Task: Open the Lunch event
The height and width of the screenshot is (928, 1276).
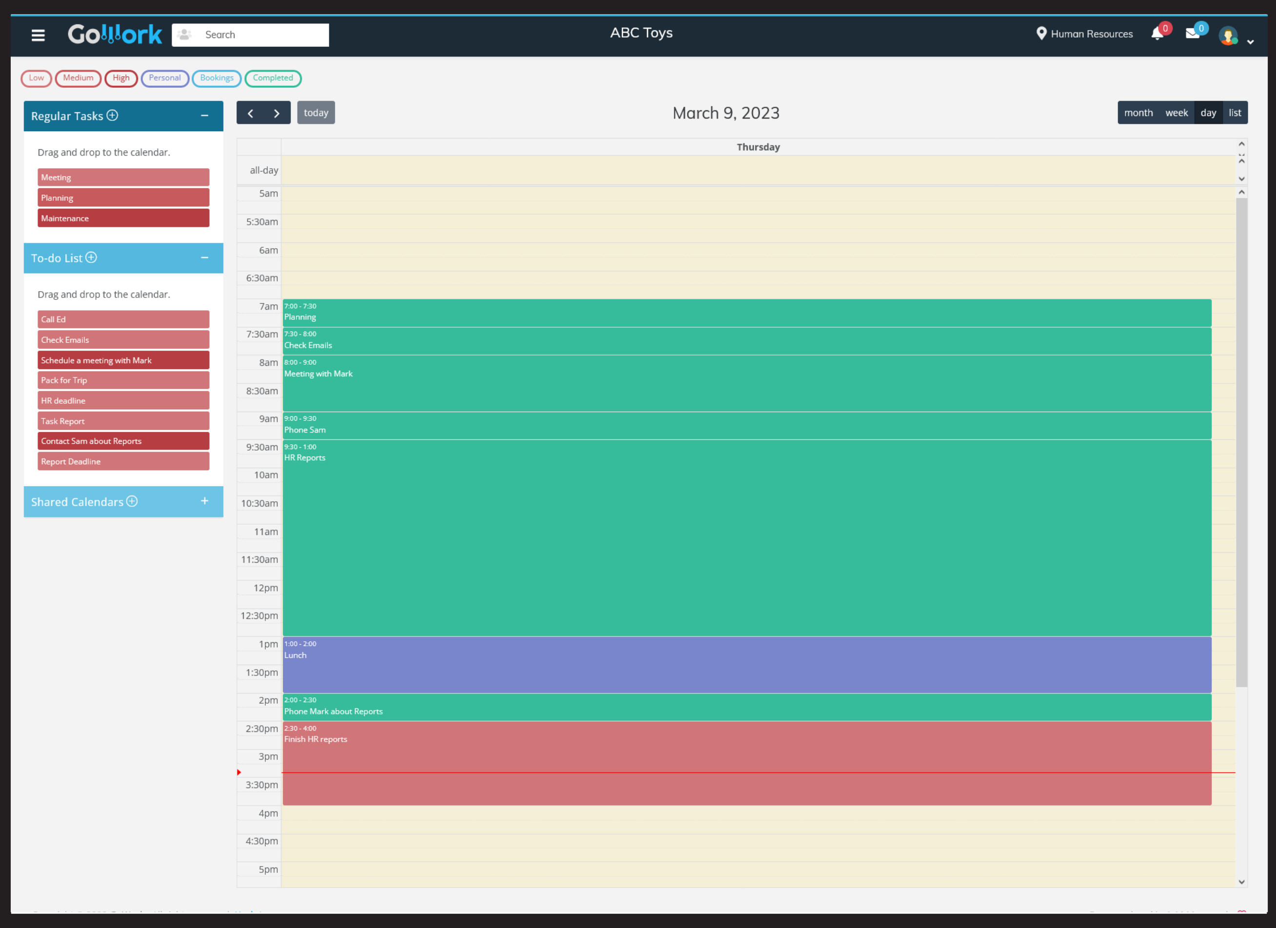Action: [x=746, y=665]
